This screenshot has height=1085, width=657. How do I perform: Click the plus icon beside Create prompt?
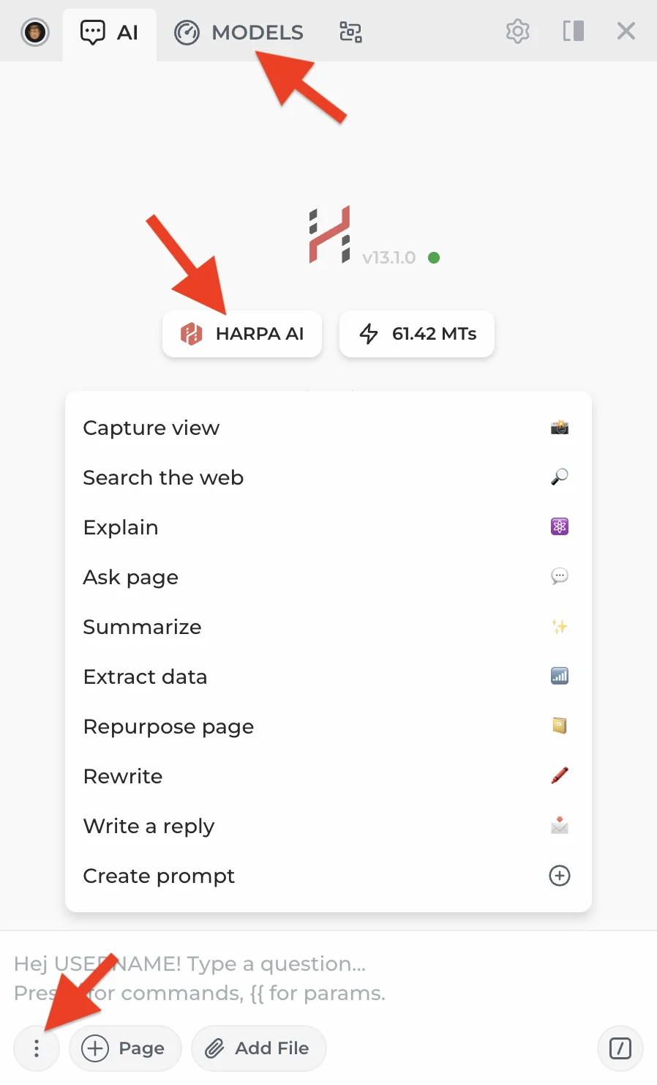tap(559, 876)
